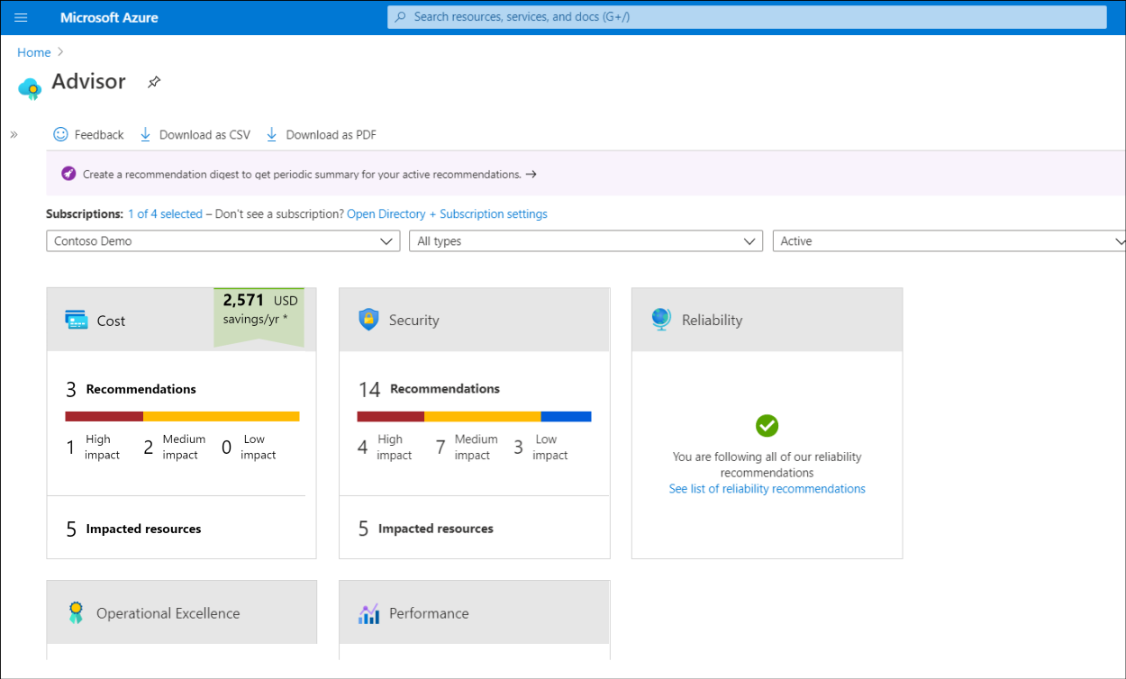Click the Performance chart icon
The width and height of the screenshot is (1126, 679).
point(368,614)
